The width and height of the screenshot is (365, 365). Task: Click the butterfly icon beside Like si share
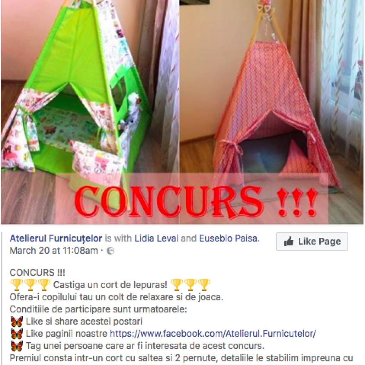17,322
